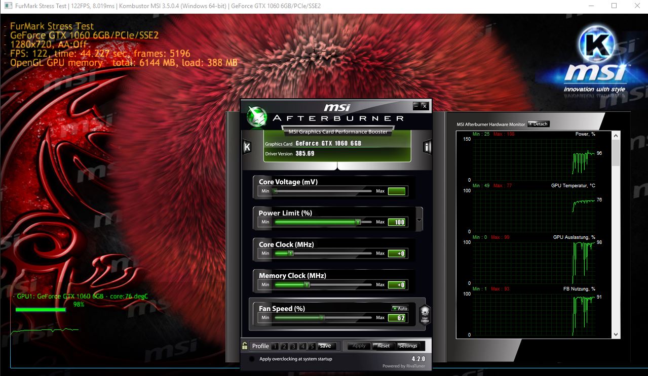The image size is (648, 376).
Task: Open Afterburner Settings
Action: click(x=408, y=346)
